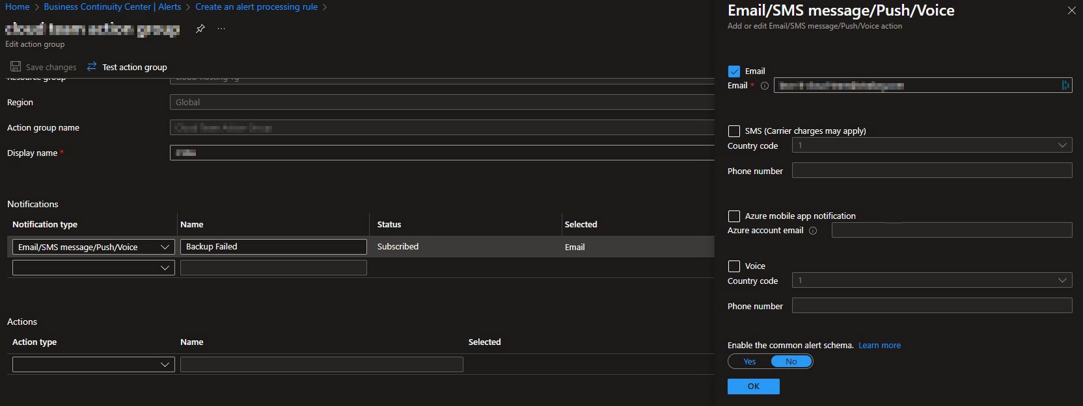Set common alert schema to No
The height and width of the screenshot is (406, 1083).
pos(791,362)
